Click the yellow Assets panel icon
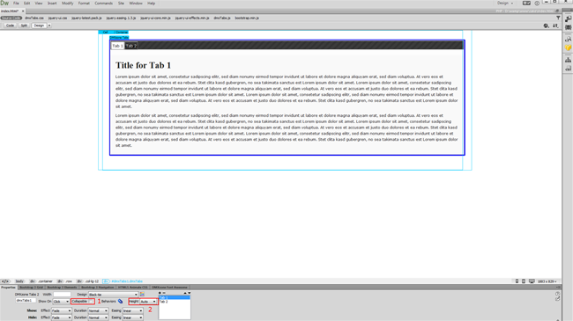 tap(568, 47)
